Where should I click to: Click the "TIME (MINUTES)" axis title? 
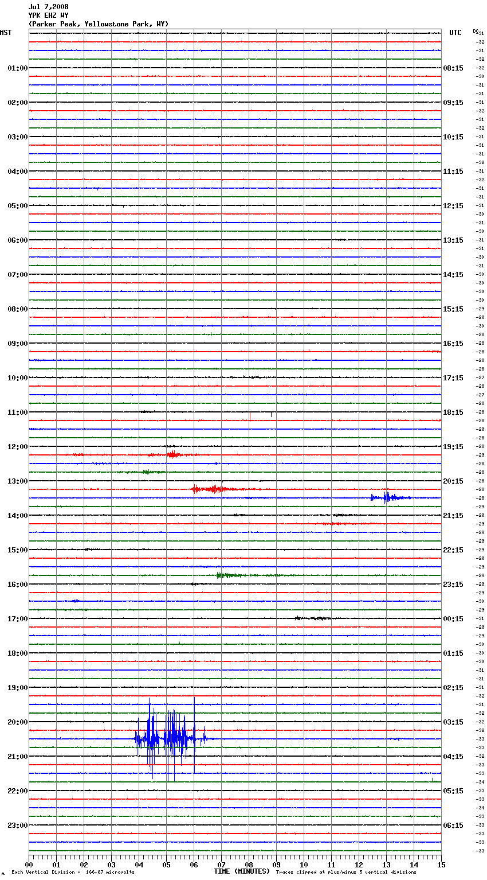pos(242,871)
